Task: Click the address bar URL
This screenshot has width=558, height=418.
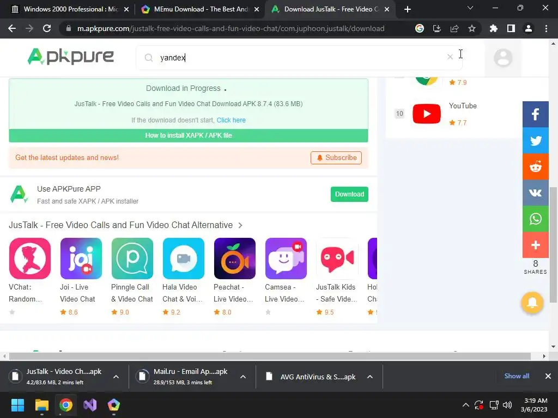Action: tap(231, 28)
